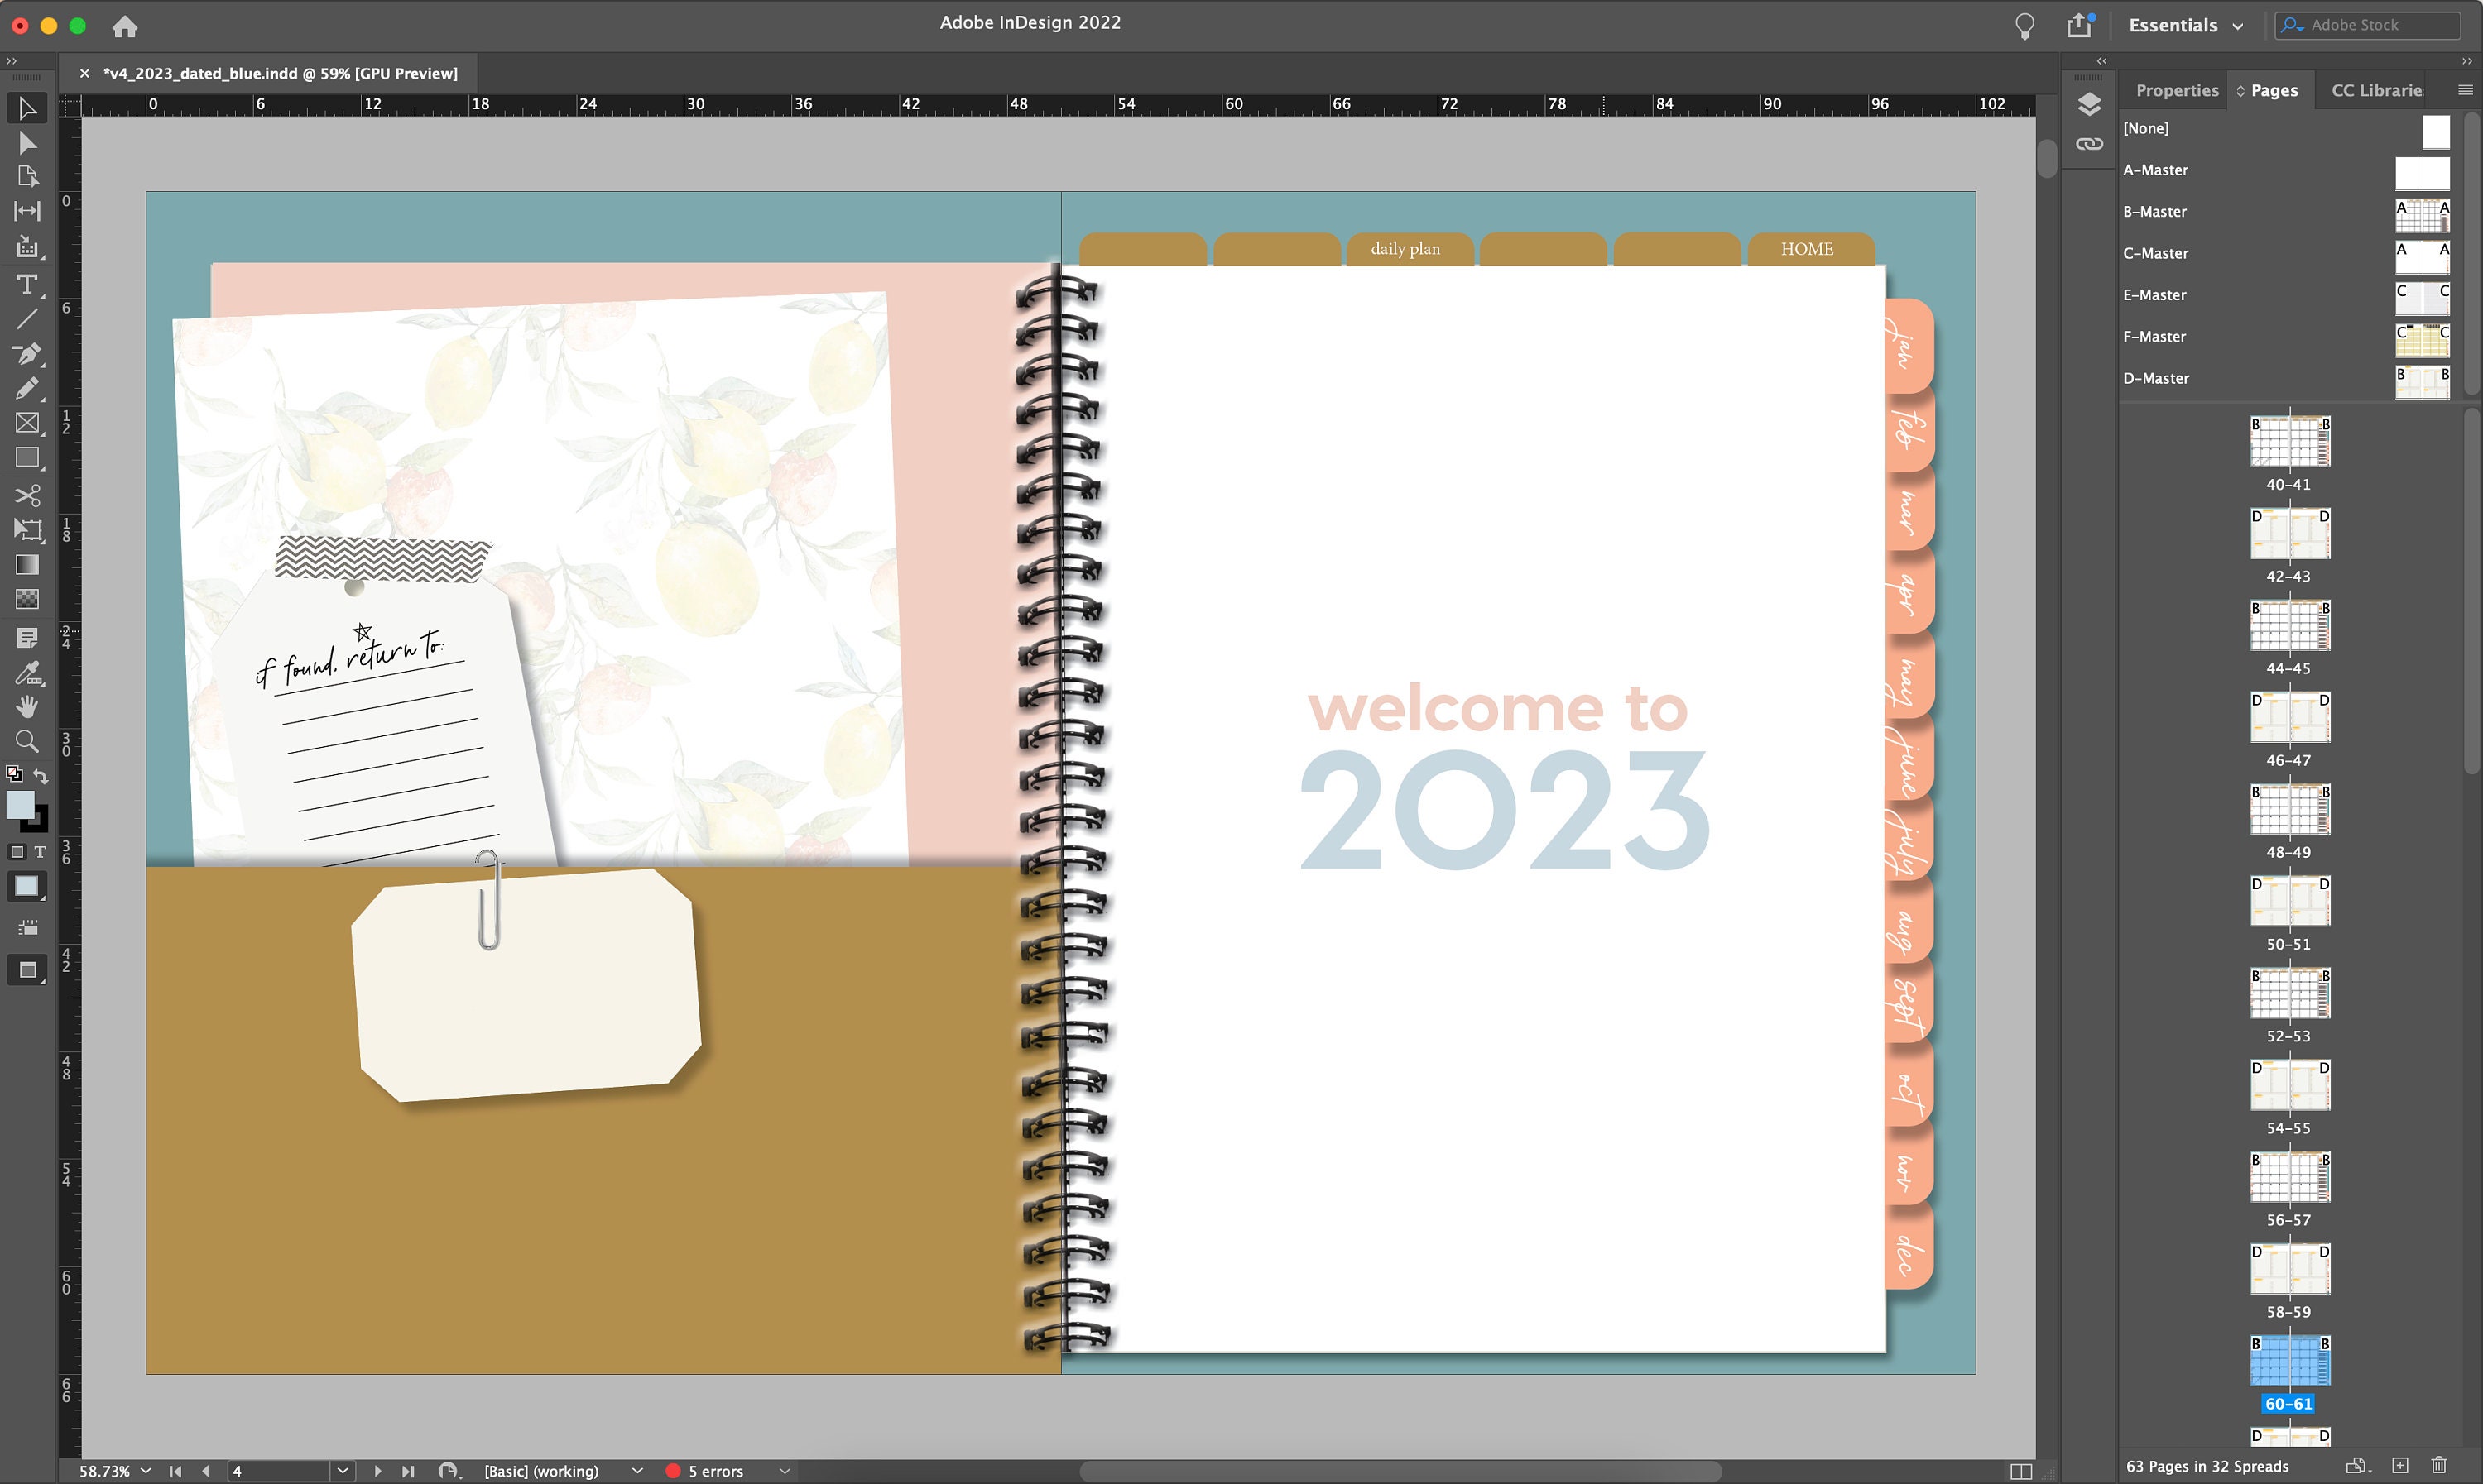Open the Links panel icon

click(2089, 144)
